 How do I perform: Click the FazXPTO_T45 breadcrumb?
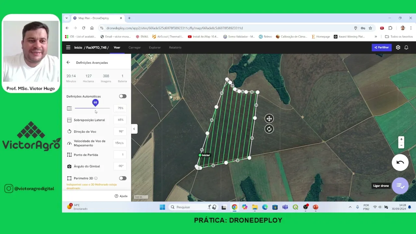[x=96, y=47]
